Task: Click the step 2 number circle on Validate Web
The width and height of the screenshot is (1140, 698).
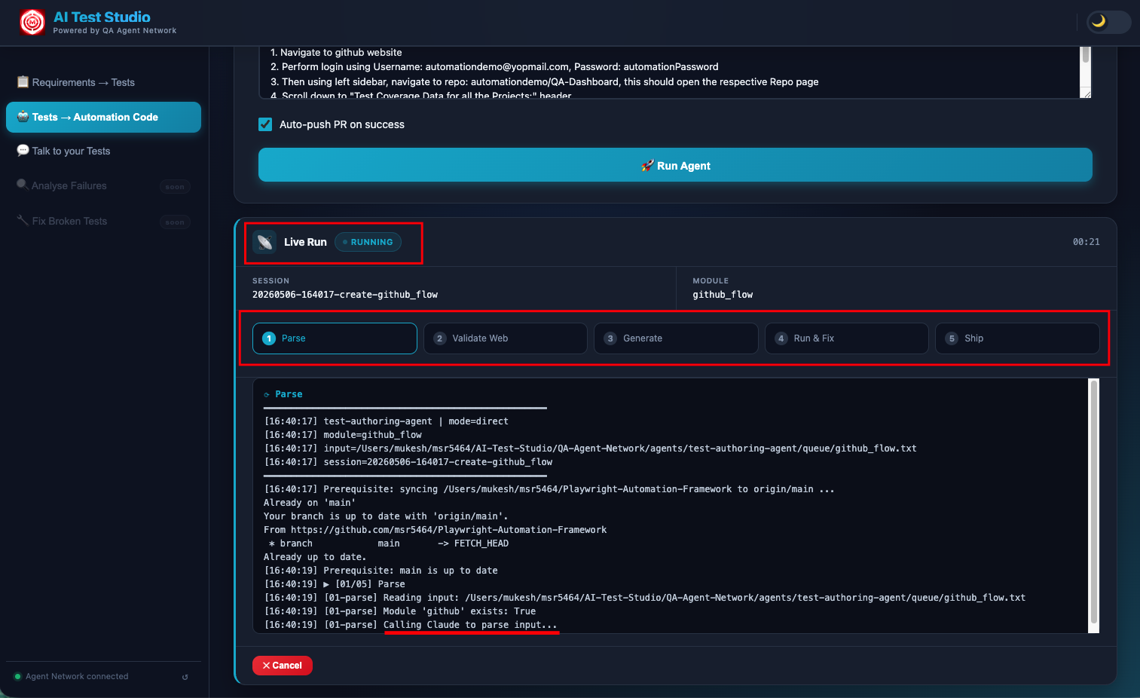Action: (440, 338)
